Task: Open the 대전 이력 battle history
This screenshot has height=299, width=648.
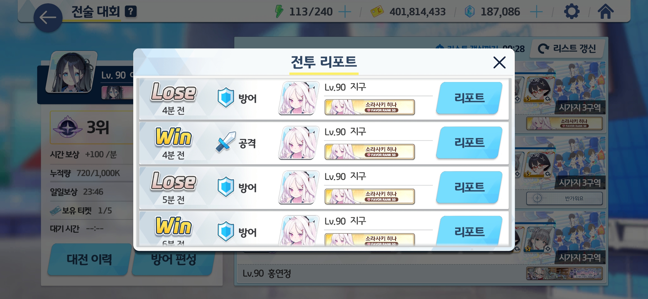Action: pos(89,259)
